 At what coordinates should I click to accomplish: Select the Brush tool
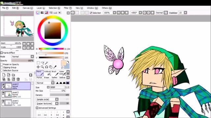(55, 73)
